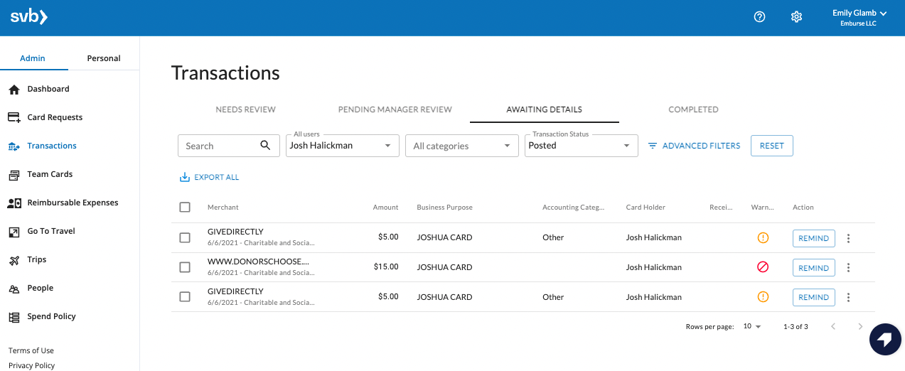
Task: Open the Transaction Status dropdown
Action: [580, 146]
